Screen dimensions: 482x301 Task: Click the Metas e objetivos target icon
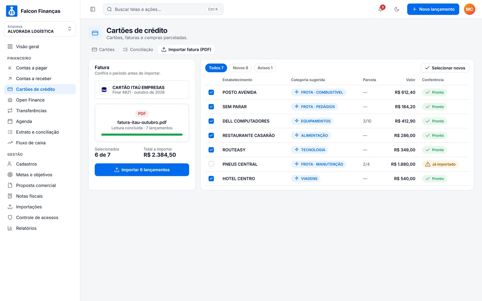(x=10, y=175)
